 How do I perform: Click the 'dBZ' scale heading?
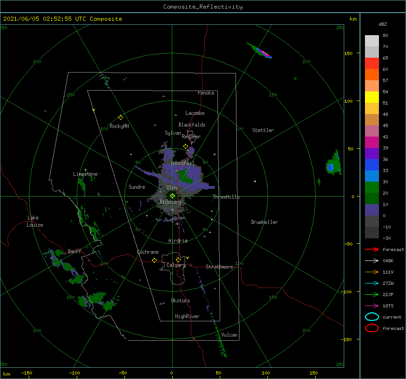(x=383, y=24)
